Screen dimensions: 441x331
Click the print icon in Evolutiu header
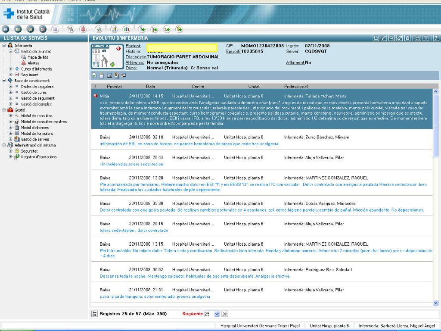pyautogui.click(x=418, y=38)
